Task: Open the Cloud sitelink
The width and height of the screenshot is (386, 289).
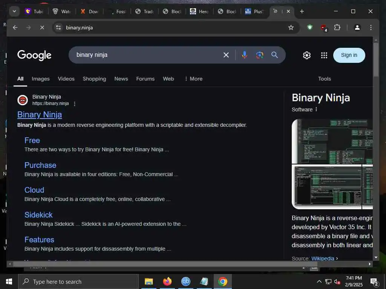Action: click(34, 190)
